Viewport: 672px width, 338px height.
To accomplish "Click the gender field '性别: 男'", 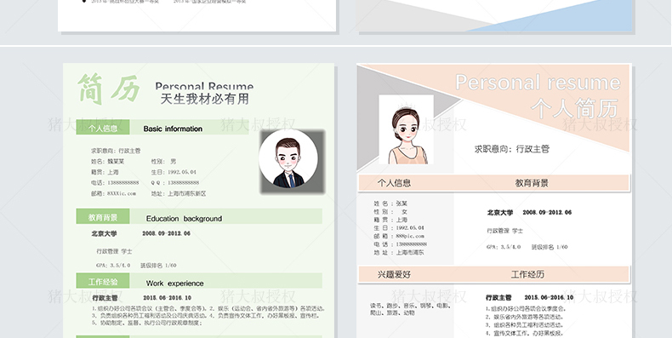I will (x=163, y=162).
